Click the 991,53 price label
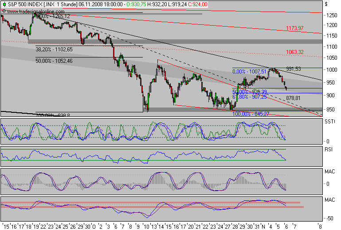The height and width of the screenshot is (230, 341). [x=294, y=69]
